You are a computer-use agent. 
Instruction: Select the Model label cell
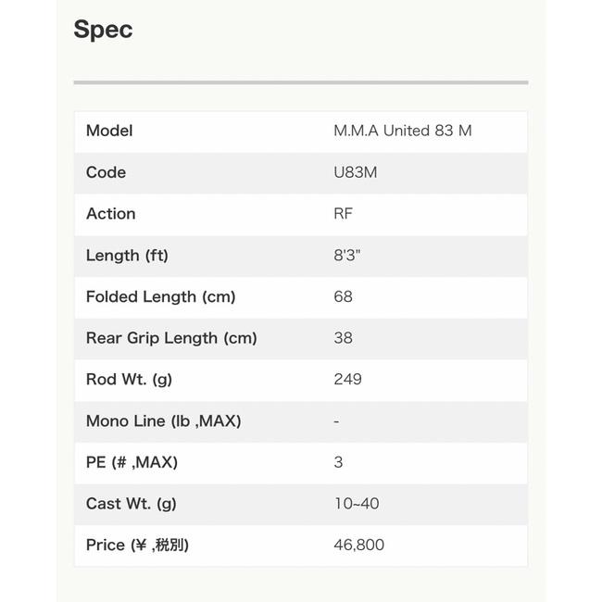pos(109,131)
